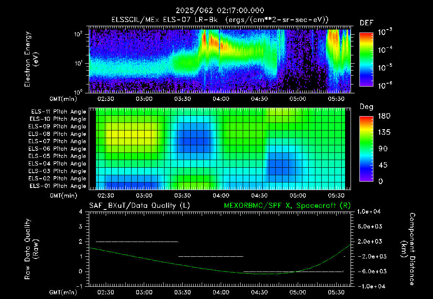This screenshot has width=433, height=299.
Task: Click the 135 value on Deg color scale
Action: click(x=384, y=133)
